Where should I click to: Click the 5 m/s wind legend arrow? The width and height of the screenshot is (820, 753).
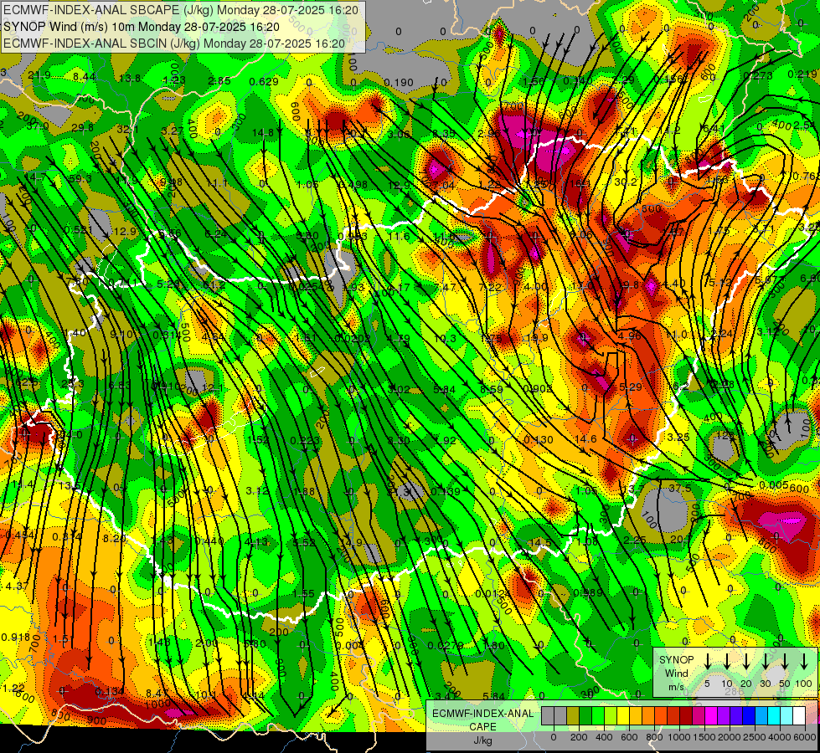pos(707,662)
